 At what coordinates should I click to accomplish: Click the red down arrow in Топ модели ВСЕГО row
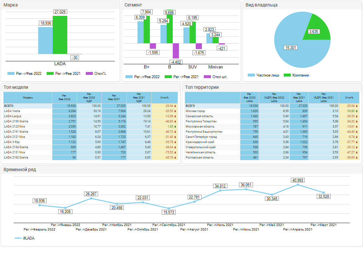(175, 106)
